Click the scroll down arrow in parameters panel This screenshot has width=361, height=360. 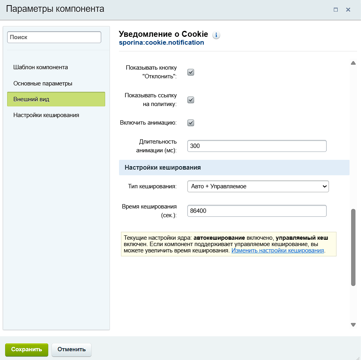pos(353,324)
